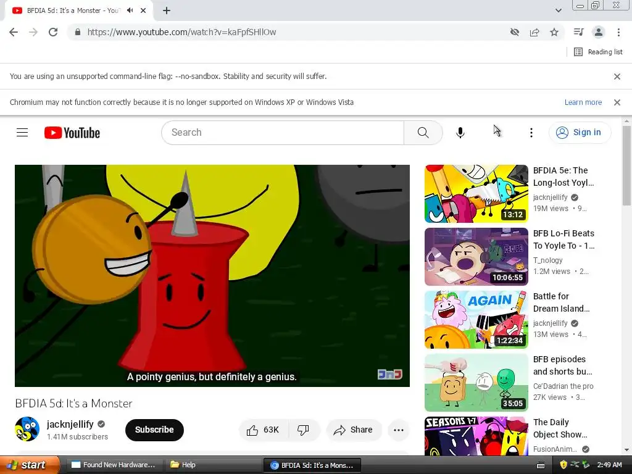Open the BFB Lo-Fi Beats thumbnail

[476, 257]
